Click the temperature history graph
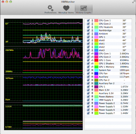Screen dimensions: 136x134 click(x=44, y=32)
